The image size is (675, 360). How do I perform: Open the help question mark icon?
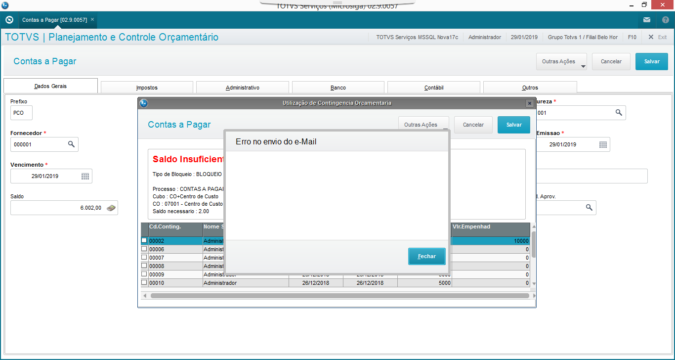tap(665, 20)
